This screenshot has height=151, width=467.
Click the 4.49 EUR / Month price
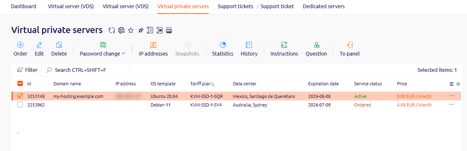(x=414, y=105)
